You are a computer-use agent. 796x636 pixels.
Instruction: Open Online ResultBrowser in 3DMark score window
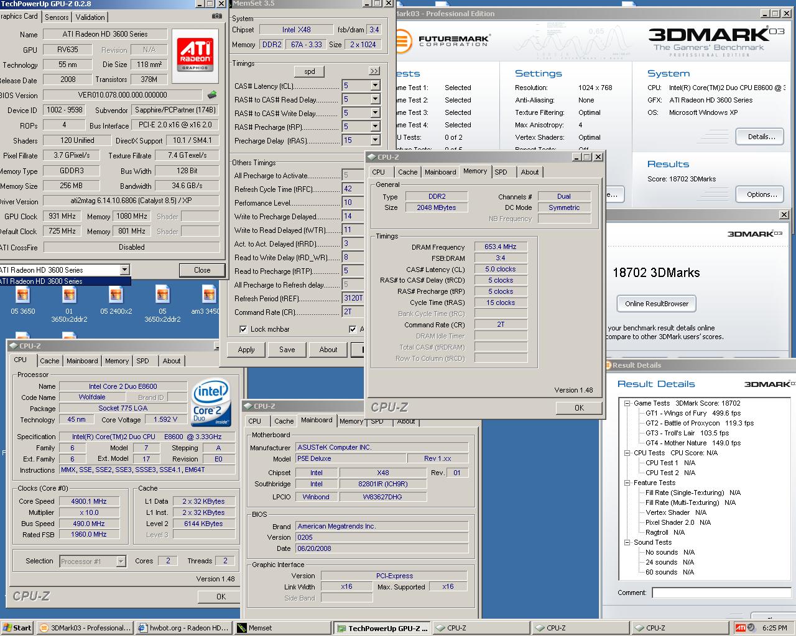click(657, 304)
